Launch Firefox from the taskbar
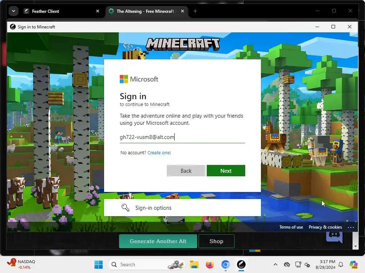This screenshot has height=273, width=365. (210, 264)
